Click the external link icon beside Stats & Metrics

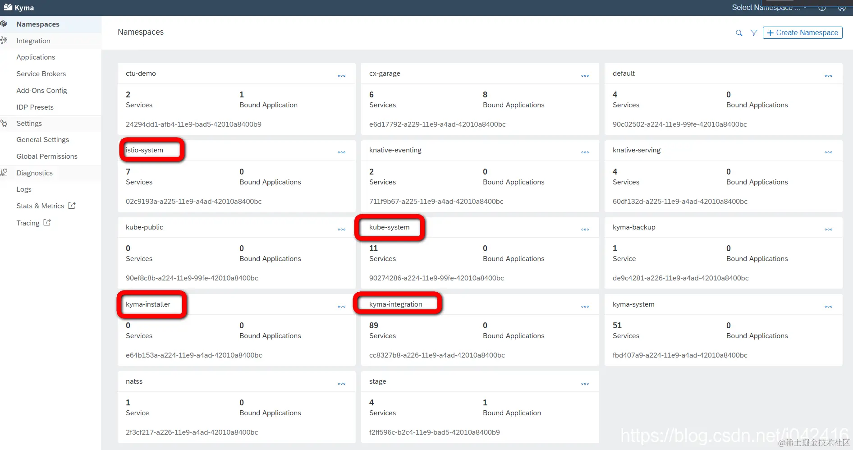72,206
